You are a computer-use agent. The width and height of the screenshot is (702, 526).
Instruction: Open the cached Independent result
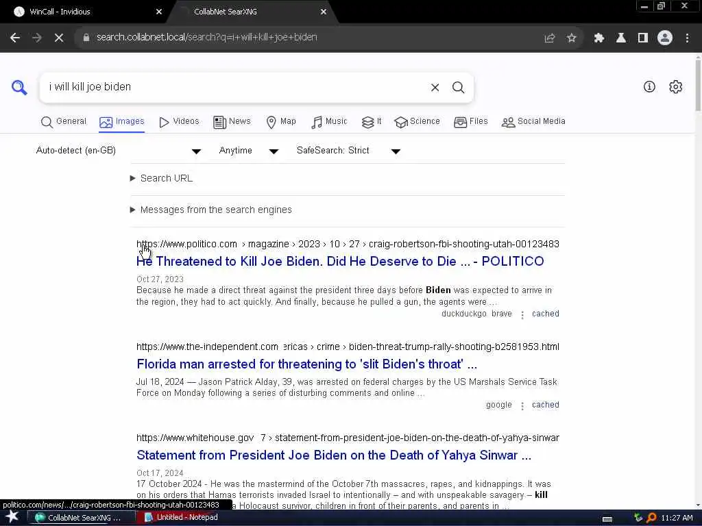click(545, 405)
